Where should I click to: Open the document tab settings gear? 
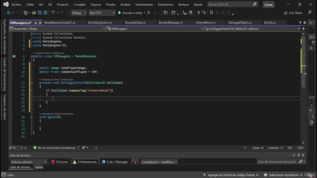(x=305, y=23)
